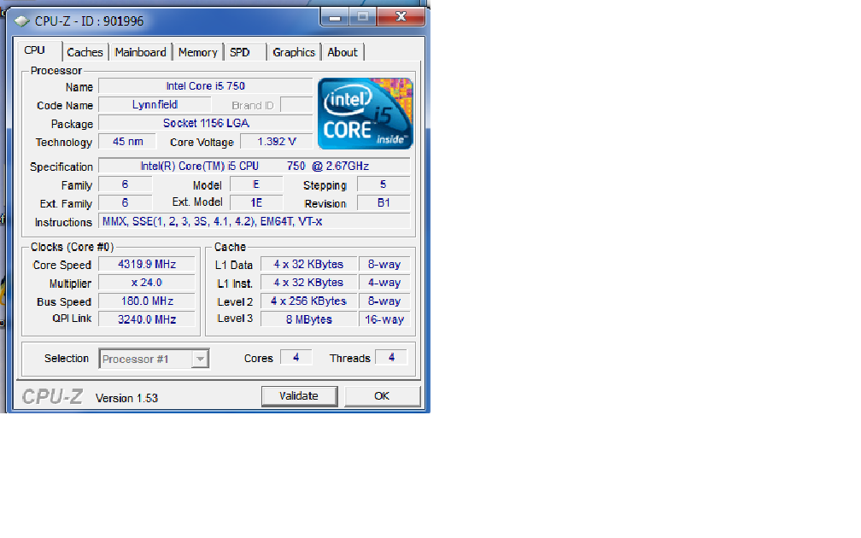Click the Core Voltage value '1.392 V'

coord(277,142)
